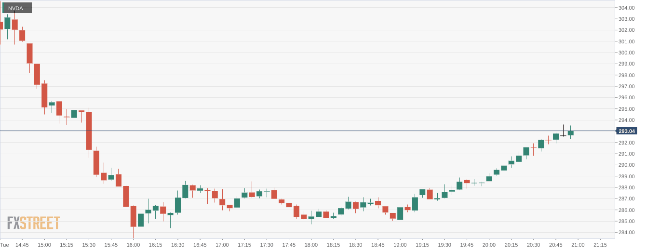Click the 16:00 time axis label
646x251 pixels.
point(133,245)
